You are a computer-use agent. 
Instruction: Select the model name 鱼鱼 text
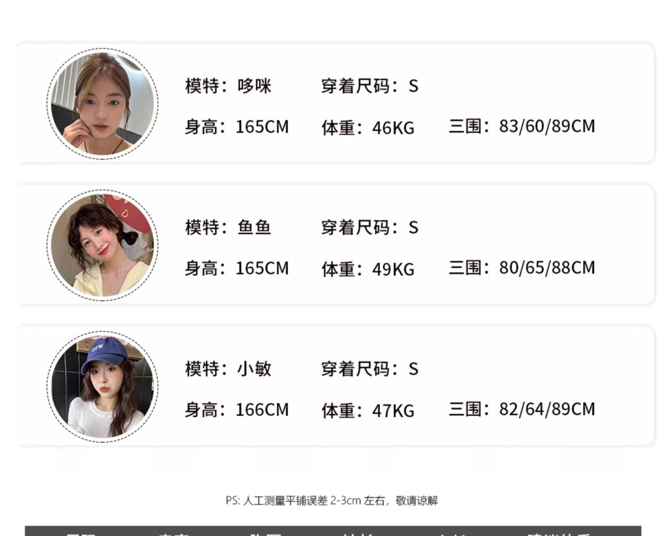pos(254,227)
